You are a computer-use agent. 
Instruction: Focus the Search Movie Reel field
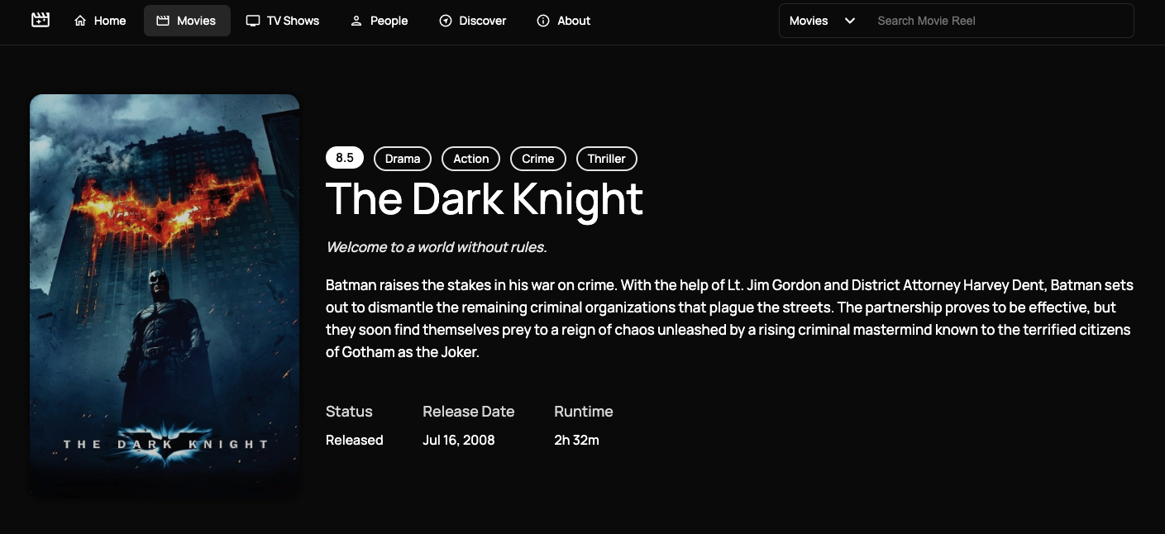point(999,21)
